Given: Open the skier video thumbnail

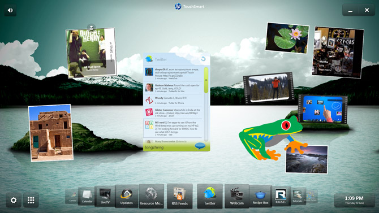Looking at the screenshot, I should pyautogui.click(x=269, y=88).
